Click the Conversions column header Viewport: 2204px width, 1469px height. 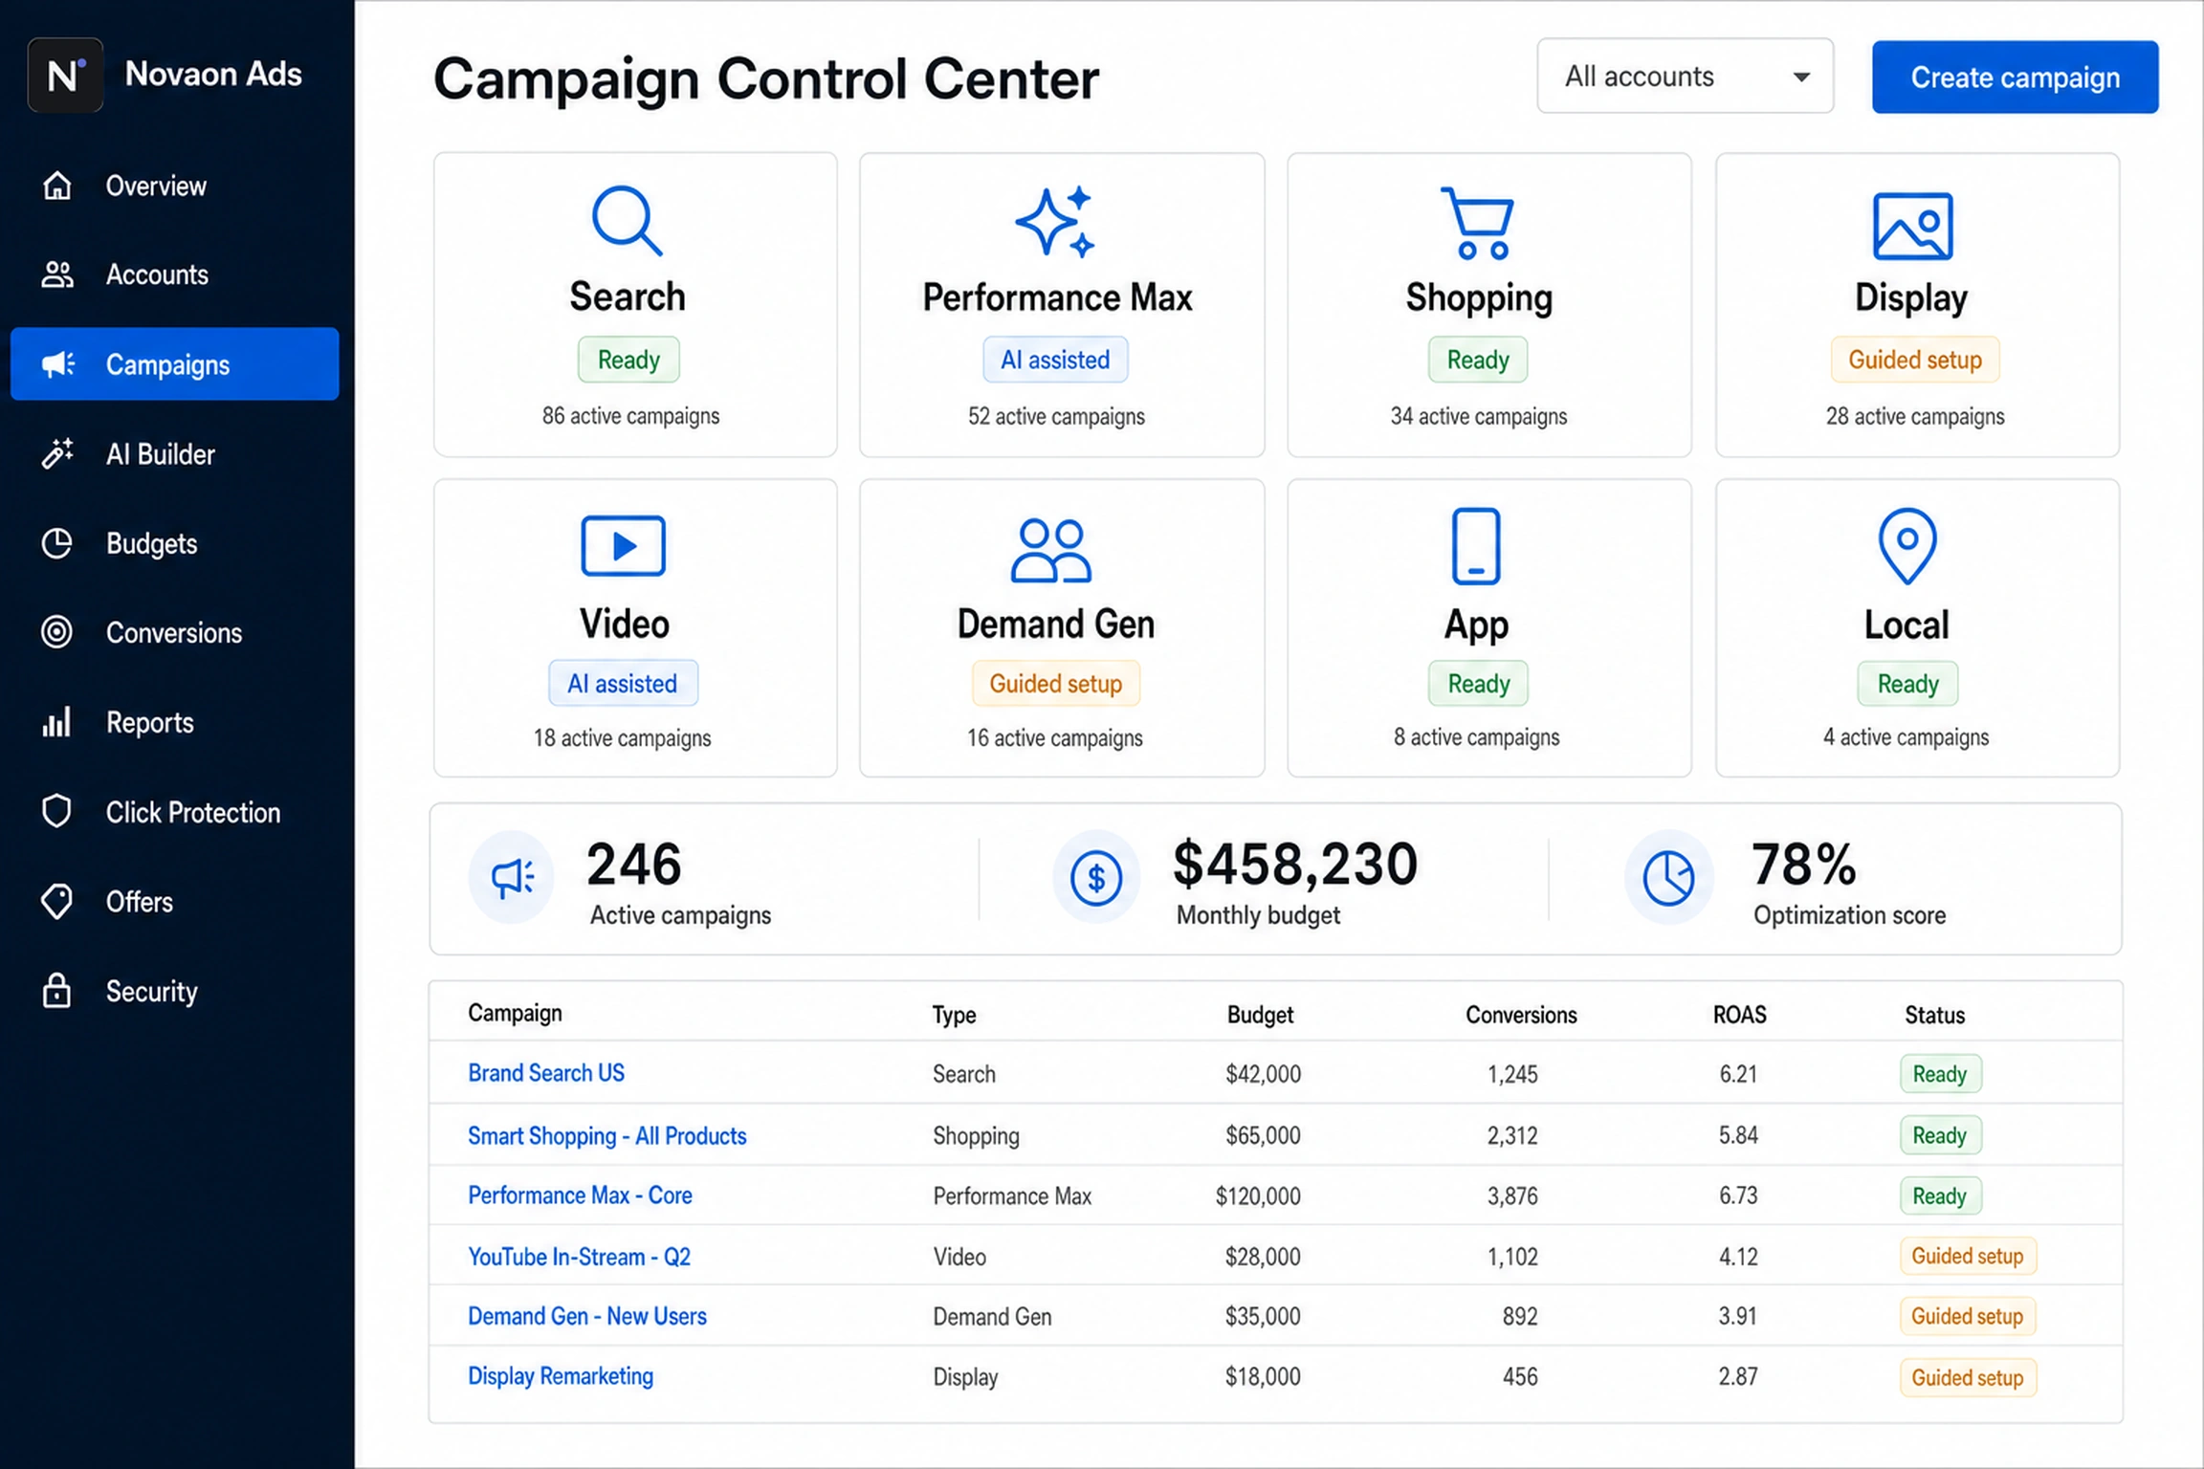(1521, 1015)
